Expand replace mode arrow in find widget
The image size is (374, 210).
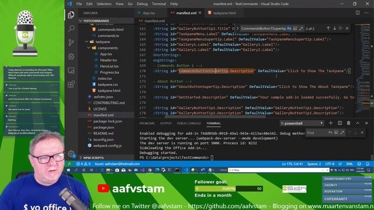click(x=238, y=29)
